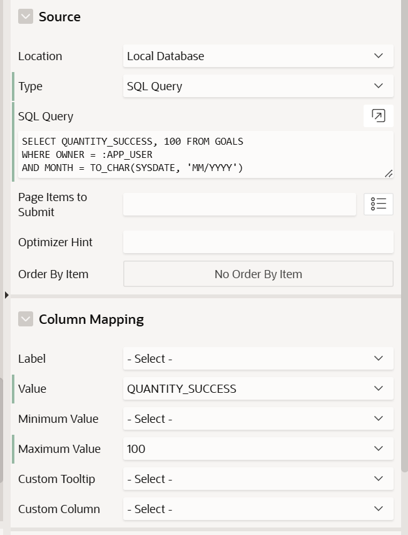Focus the Page Items to Submit field

click(x=239, y=204)
